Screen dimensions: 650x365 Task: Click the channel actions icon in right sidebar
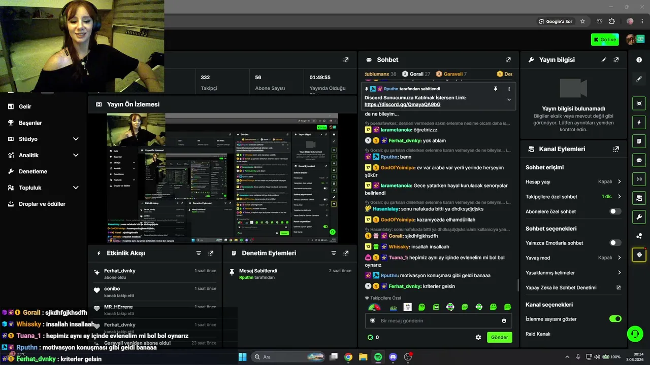pyautogui.click(x=639, y=198)
